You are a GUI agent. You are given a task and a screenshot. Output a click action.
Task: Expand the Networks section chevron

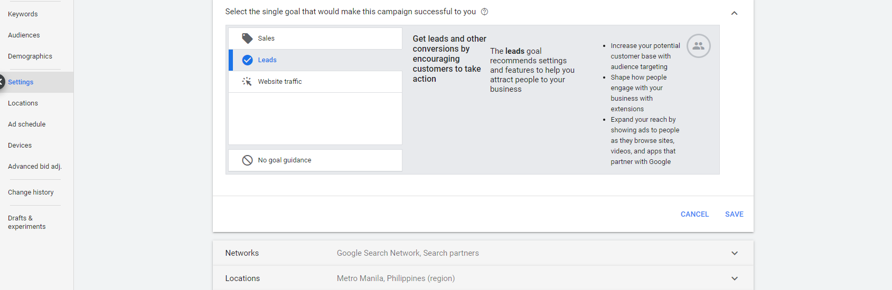coord(734,253)
